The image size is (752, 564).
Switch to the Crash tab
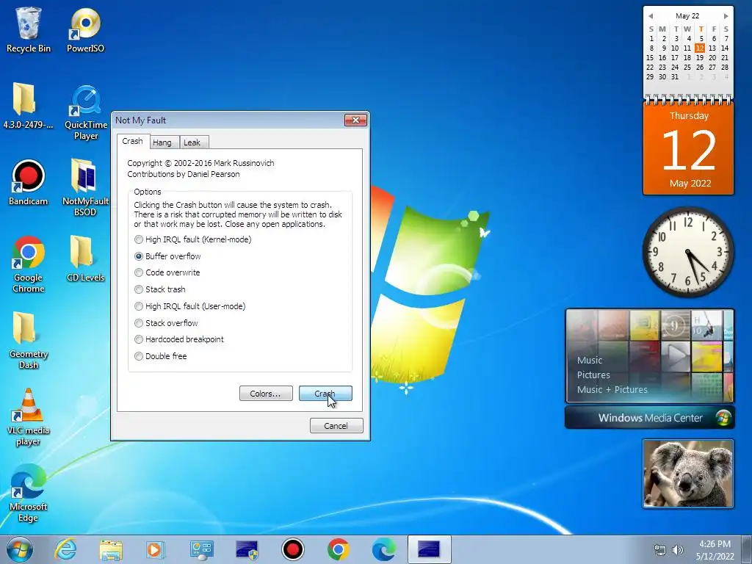coord(133,141)
